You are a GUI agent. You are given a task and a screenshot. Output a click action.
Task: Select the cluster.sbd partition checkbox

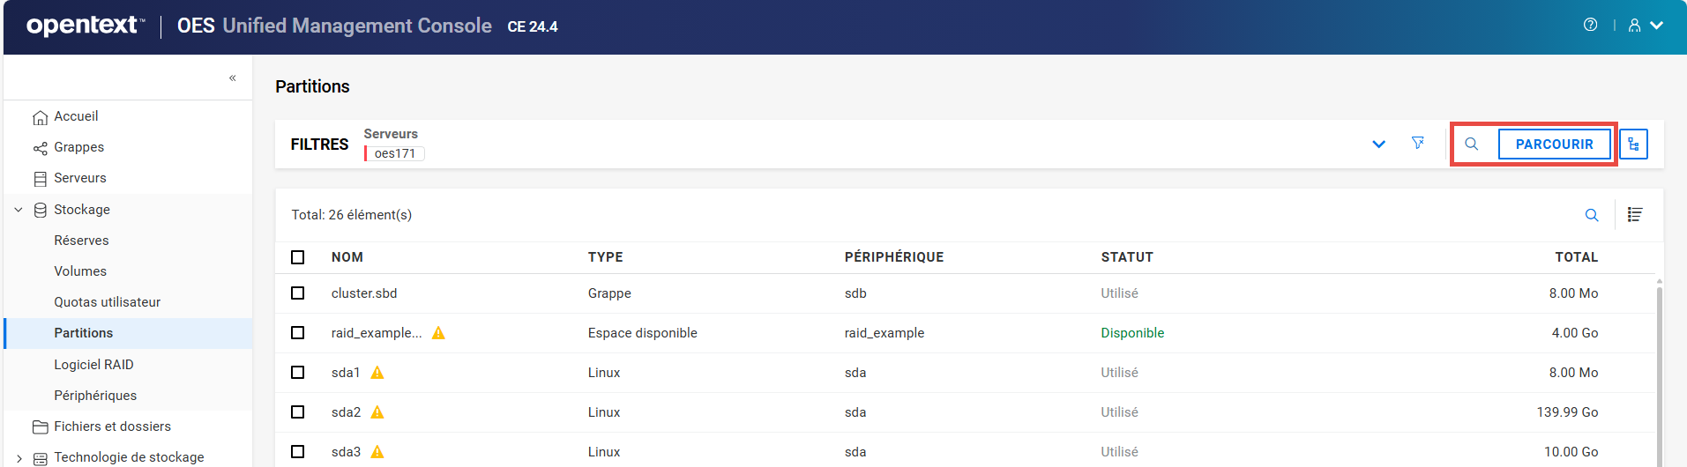click(298, 293)
